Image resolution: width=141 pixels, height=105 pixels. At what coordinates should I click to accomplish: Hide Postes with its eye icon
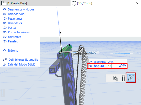click(5, 28)
